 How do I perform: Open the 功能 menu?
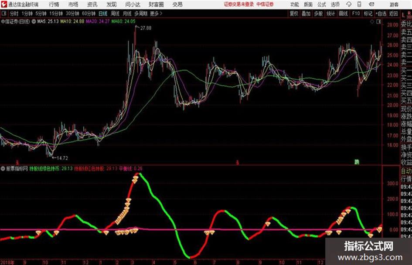[x=295, y=4]
